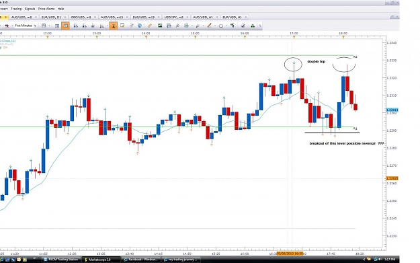Open the Price Alerts menu
Screen dimensions: 420x263
click(x=46, y=9)
